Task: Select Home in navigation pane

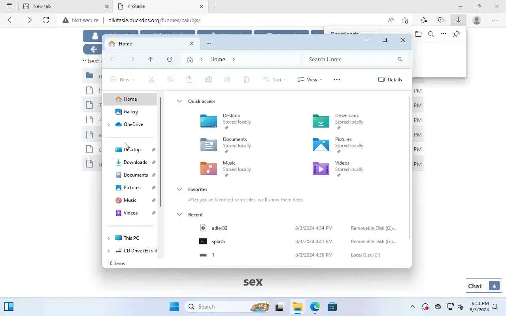Action: 130,99
